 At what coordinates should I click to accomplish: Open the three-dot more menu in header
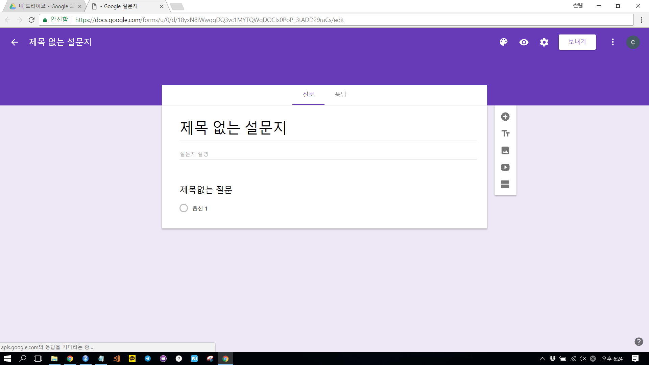coord(612,42)
